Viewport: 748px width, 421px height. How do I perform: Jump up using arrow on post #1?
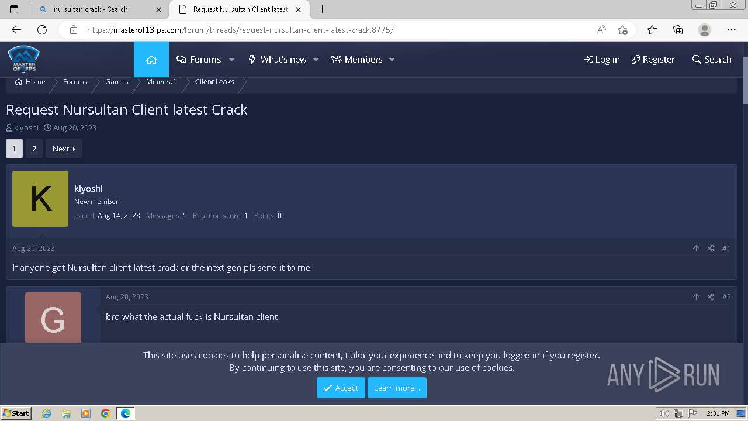696,249
